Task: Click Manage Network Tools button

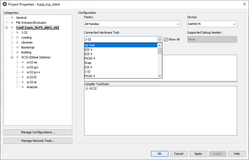Action: pyautogui.click(x=38, y=141)
